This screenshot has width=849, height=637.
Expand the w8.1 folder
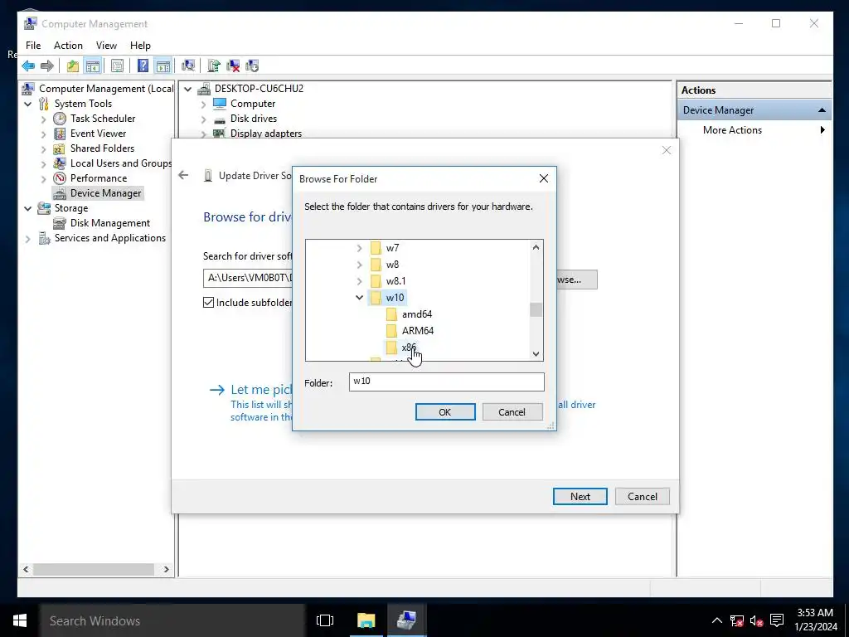point(360,281)
